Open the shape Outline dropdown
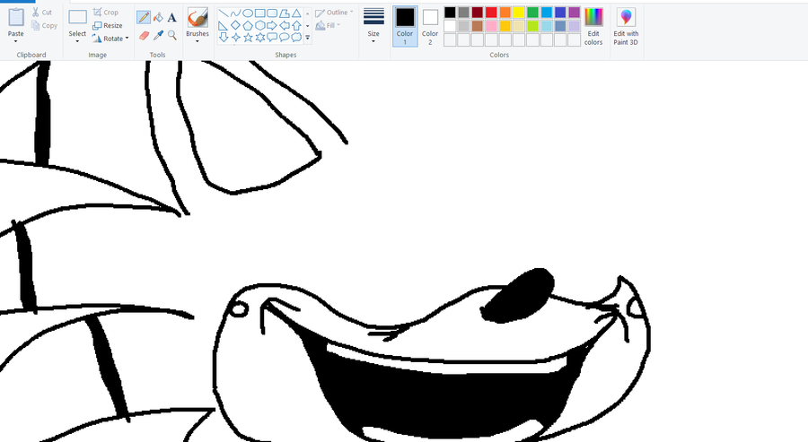Viewport: 808px width, 442px height. pos(334,13)
